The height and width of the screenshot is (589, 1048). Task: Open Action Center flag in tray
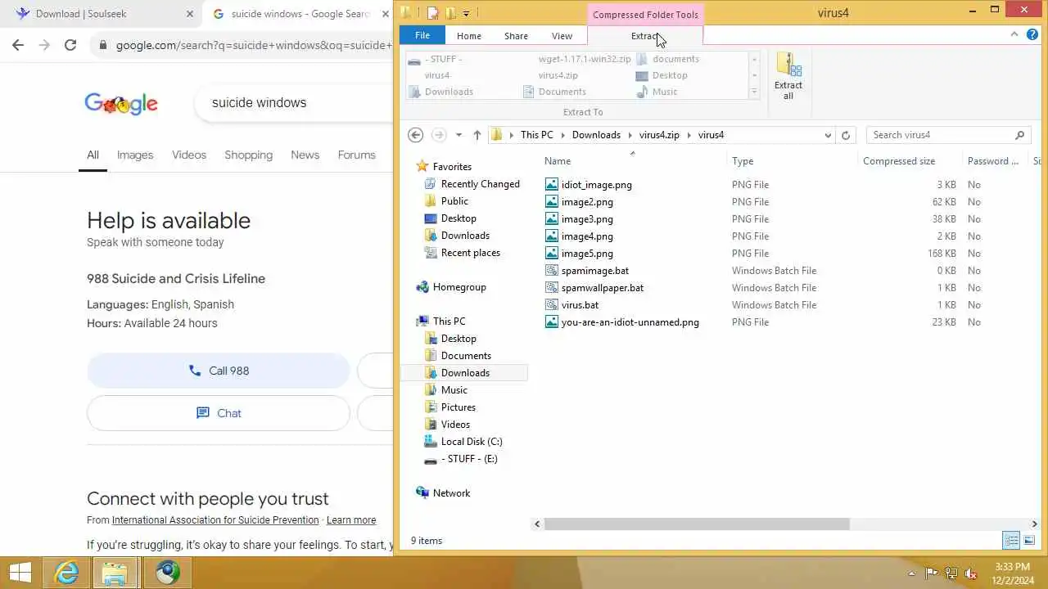931,573
